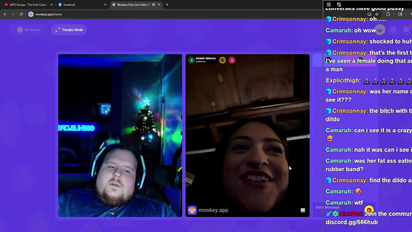Open the chat heart messages icon

406,30
